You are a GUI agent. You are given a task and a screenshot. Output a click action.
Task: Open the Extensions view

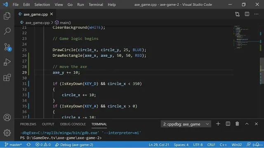[x=7, y=78]
